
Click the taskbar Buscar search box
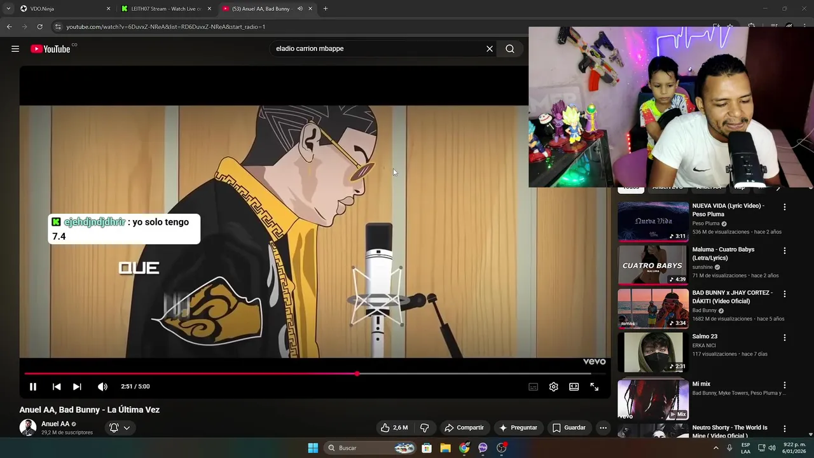(x=370, y=448)
